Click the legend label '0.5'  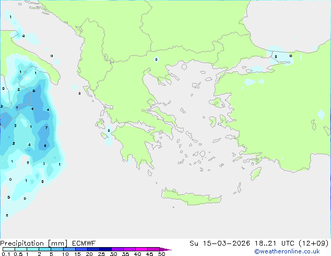(x=18, y=254)
